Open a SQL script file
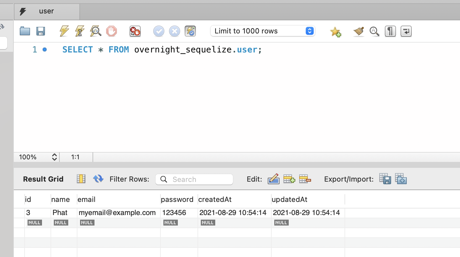 point(25,31)
